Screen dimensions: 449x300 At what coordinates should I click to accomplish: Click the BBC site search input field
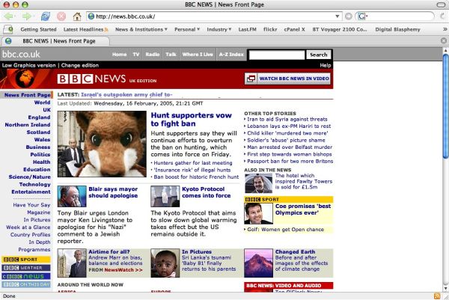277,55
